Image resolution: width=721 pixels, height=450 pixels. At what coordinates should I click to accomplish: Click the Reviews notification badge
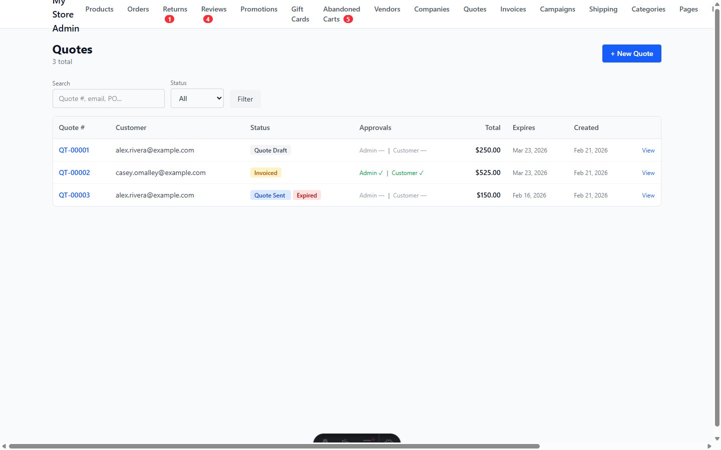tap(208, 19)
